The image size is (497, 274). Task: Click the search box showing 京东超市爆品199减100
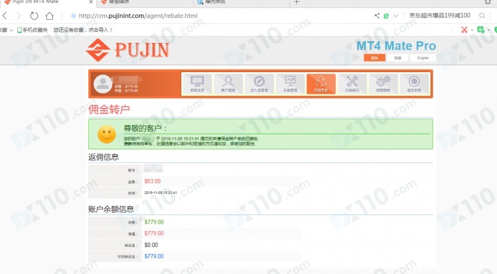pos(440,15)
